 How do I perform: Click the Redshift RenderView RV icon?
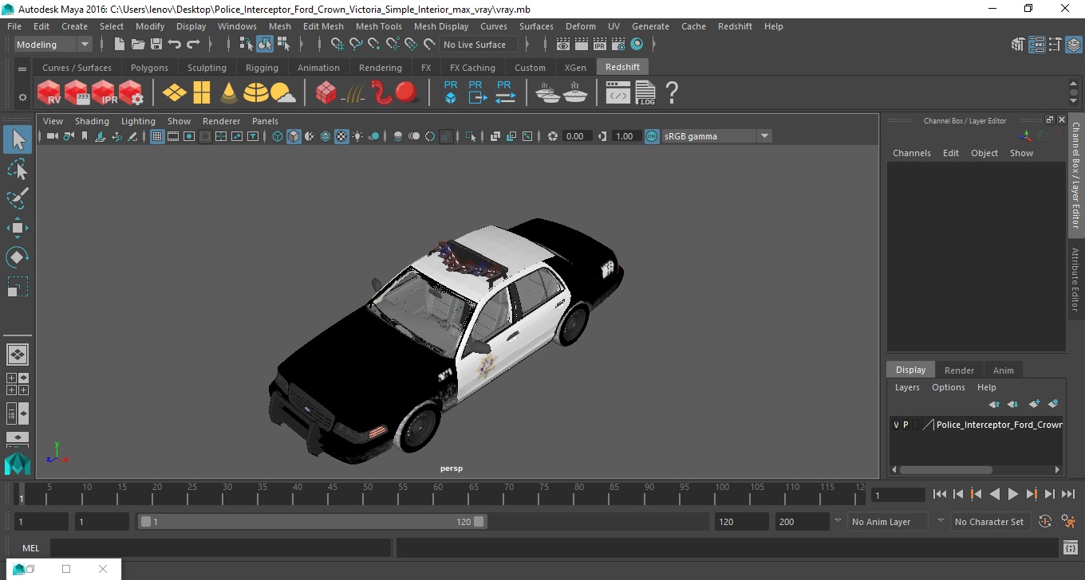click(x=49, y=93)
